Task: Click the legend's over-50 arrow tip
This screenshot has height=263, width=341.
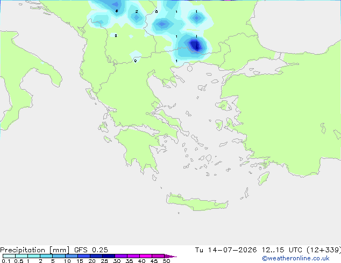Action: pyautogui.click(x=170, y=256)
